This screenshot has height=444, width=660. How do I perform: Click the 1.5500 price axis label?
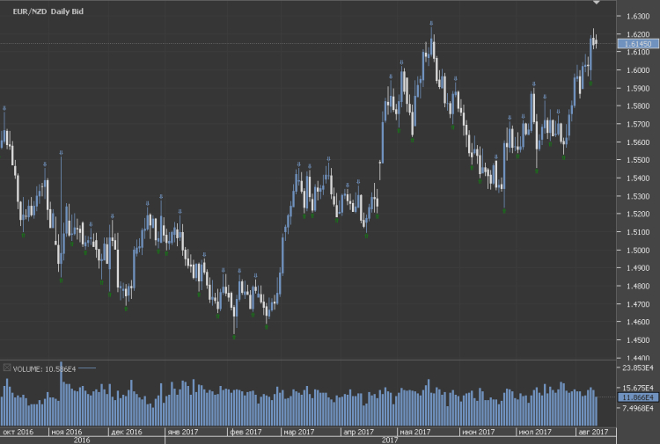[x=638, y=160]
